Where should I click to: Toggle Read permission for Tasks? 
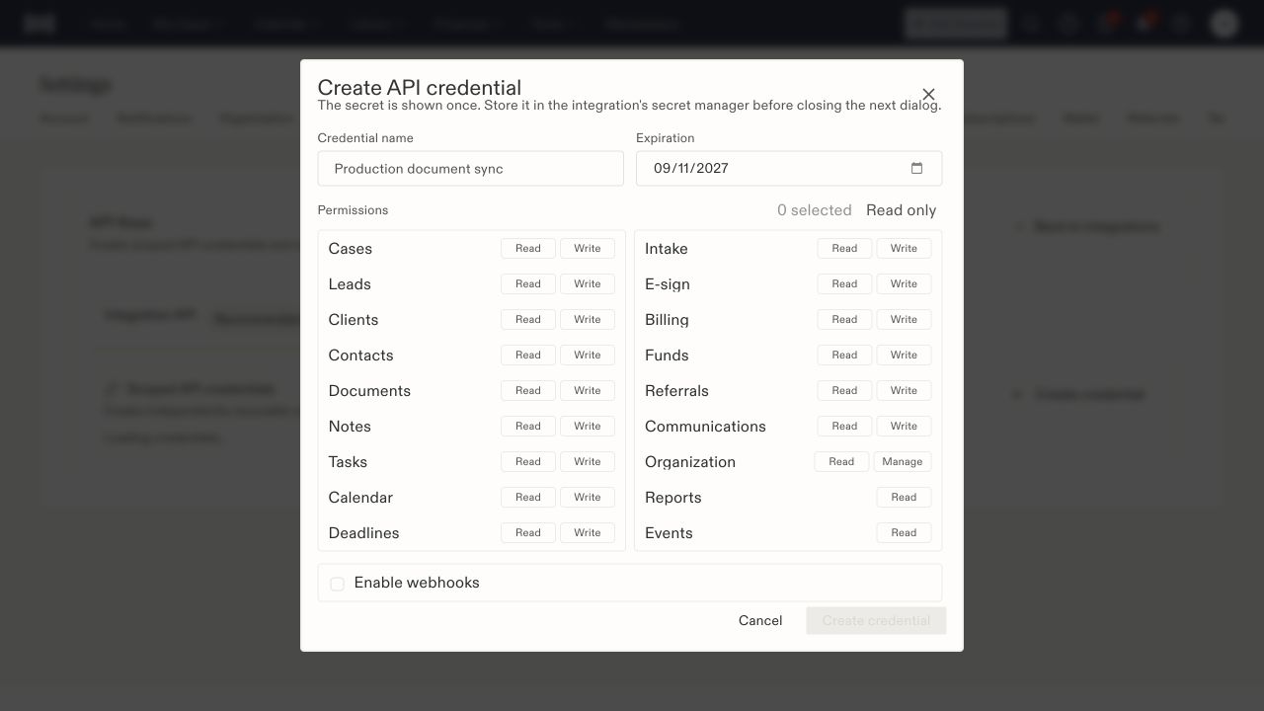click(x=528, y=462)
